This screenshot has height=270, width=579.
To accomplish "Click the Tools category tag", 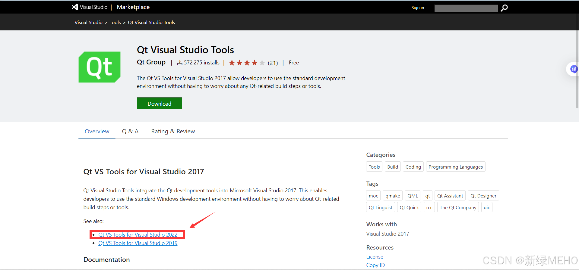I will tap(374, 167).
